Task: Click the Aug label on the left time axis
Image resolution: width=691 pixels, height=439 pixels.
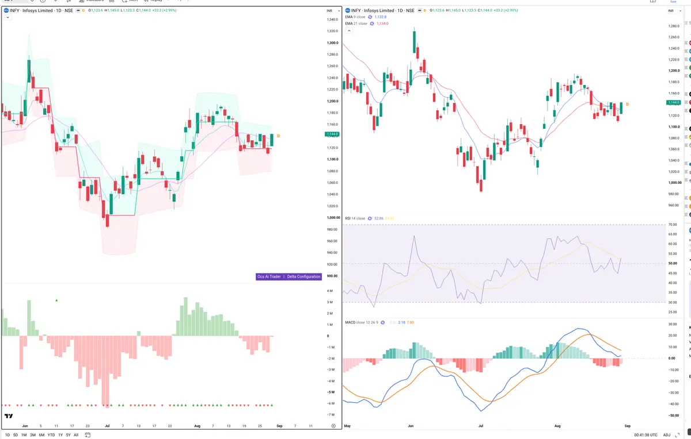Action: click(x=198, y=426)
